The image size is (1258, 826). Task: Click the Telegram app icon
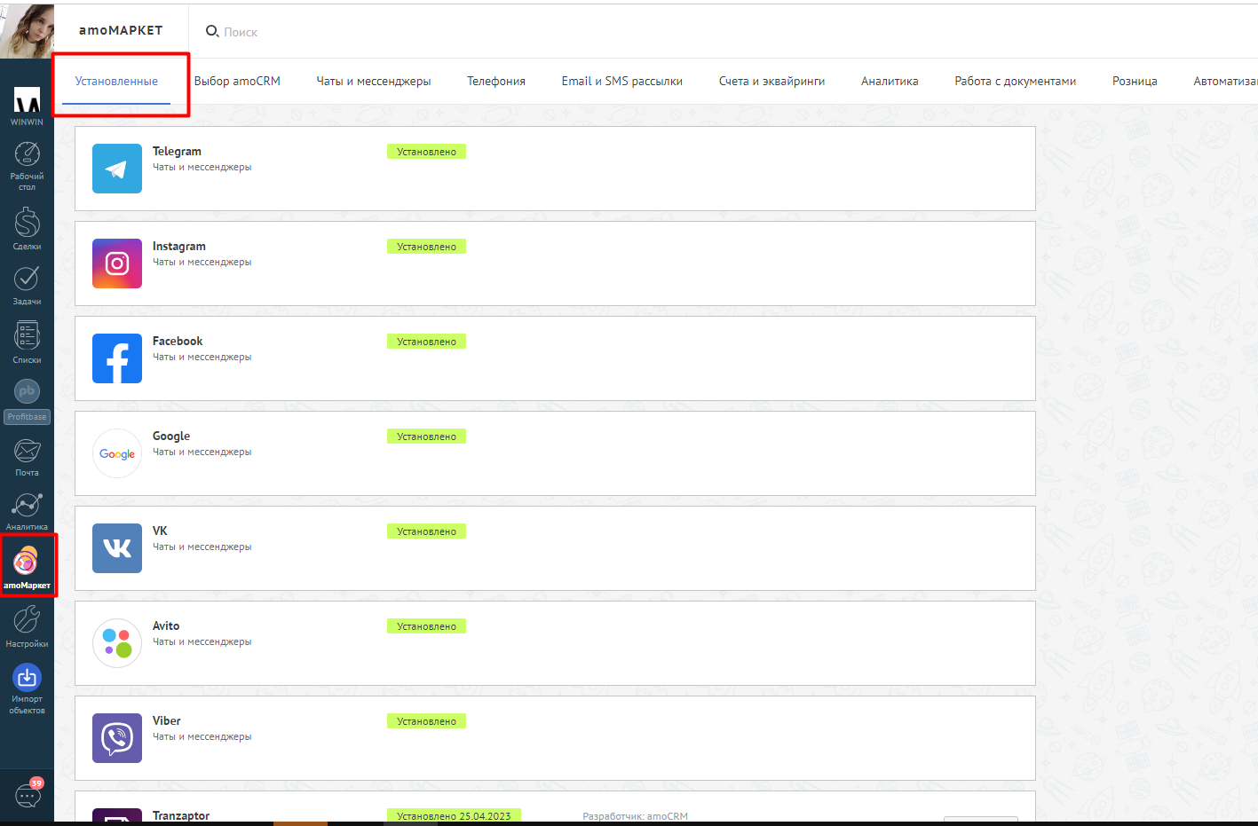click(117, 169)
